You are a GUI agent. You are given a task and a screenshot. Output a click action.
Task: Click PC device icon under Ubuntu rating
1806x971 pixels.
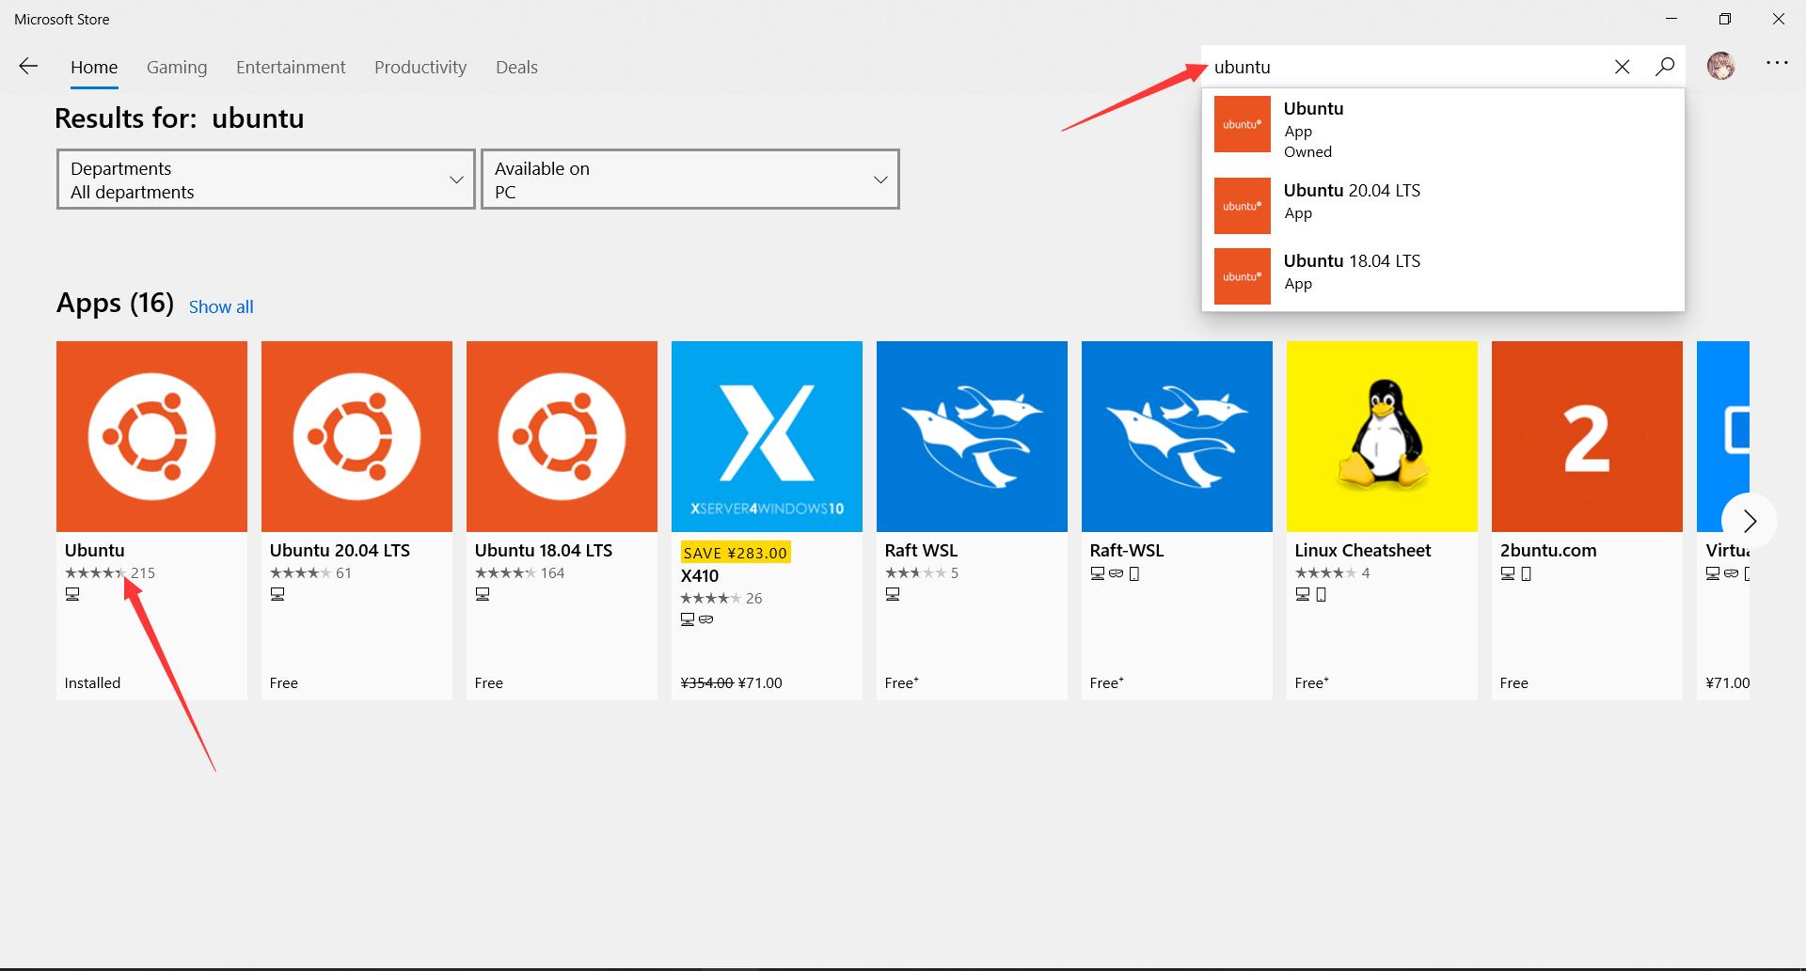click(72, 594)
